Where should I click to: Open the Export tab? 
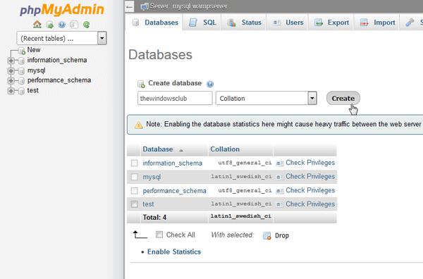[x=331, y=23]
